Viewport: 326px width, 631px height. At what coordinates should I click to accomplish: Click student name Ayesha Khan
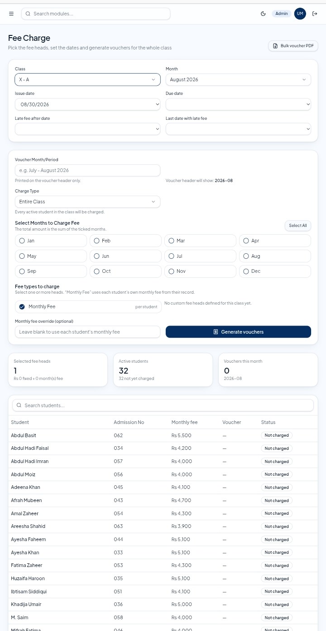[x=25, y=552]
